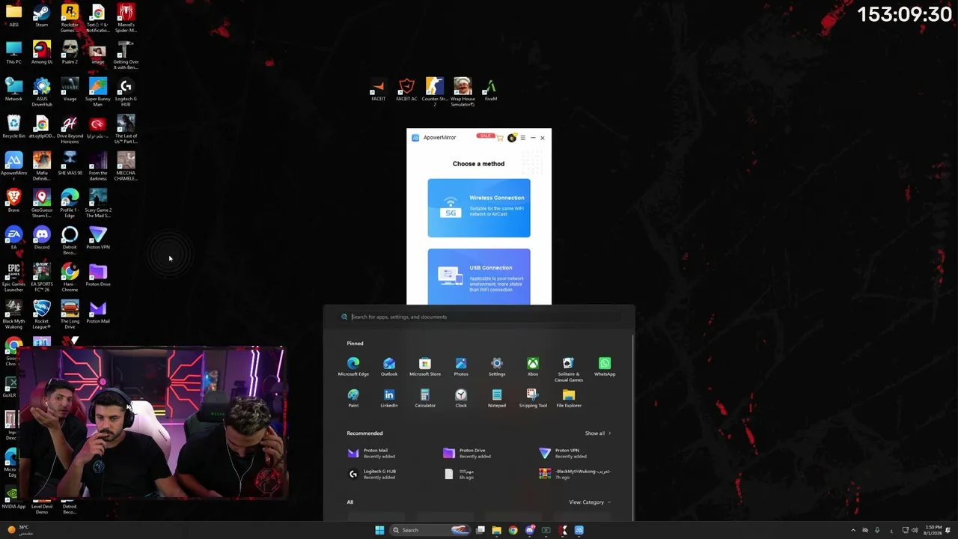Click the Windows Start button
The height and width of the screenshot is (539, 958).
point(379,530)
